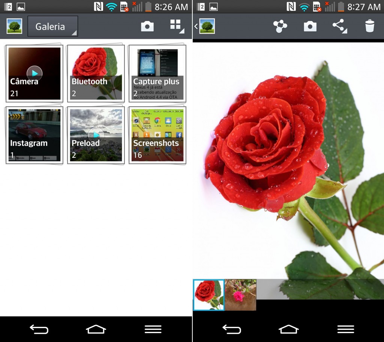Tap Menu button on left screen
The width and height of the screenshot is (384, 342).
click(x=153, y=329)
